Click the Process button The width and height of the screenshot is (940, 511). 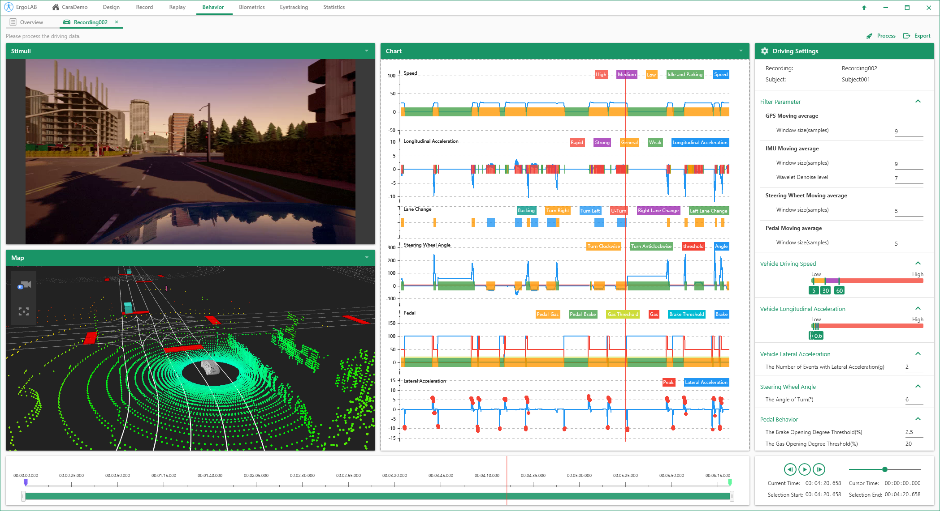click(x=881, y=36)
